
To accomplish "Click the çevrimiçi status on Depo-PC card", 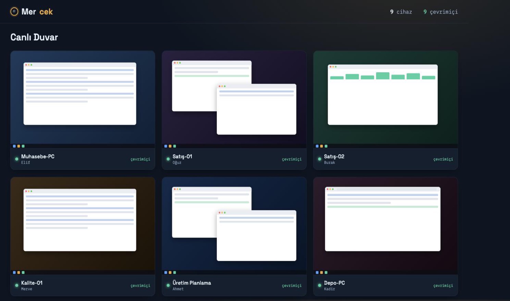I will click(x=443, y=286).
